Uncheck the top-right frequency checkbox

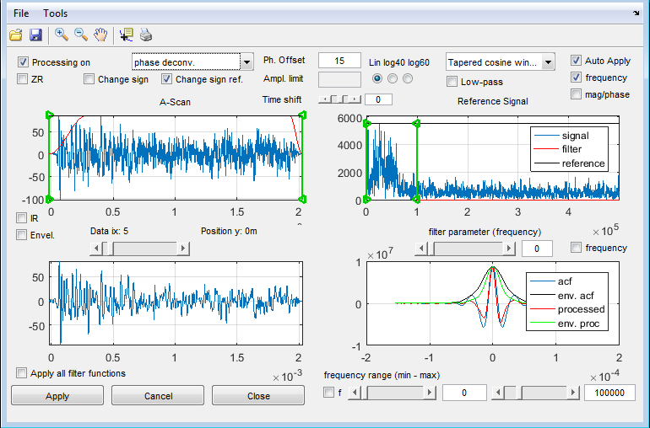[576, 78]
